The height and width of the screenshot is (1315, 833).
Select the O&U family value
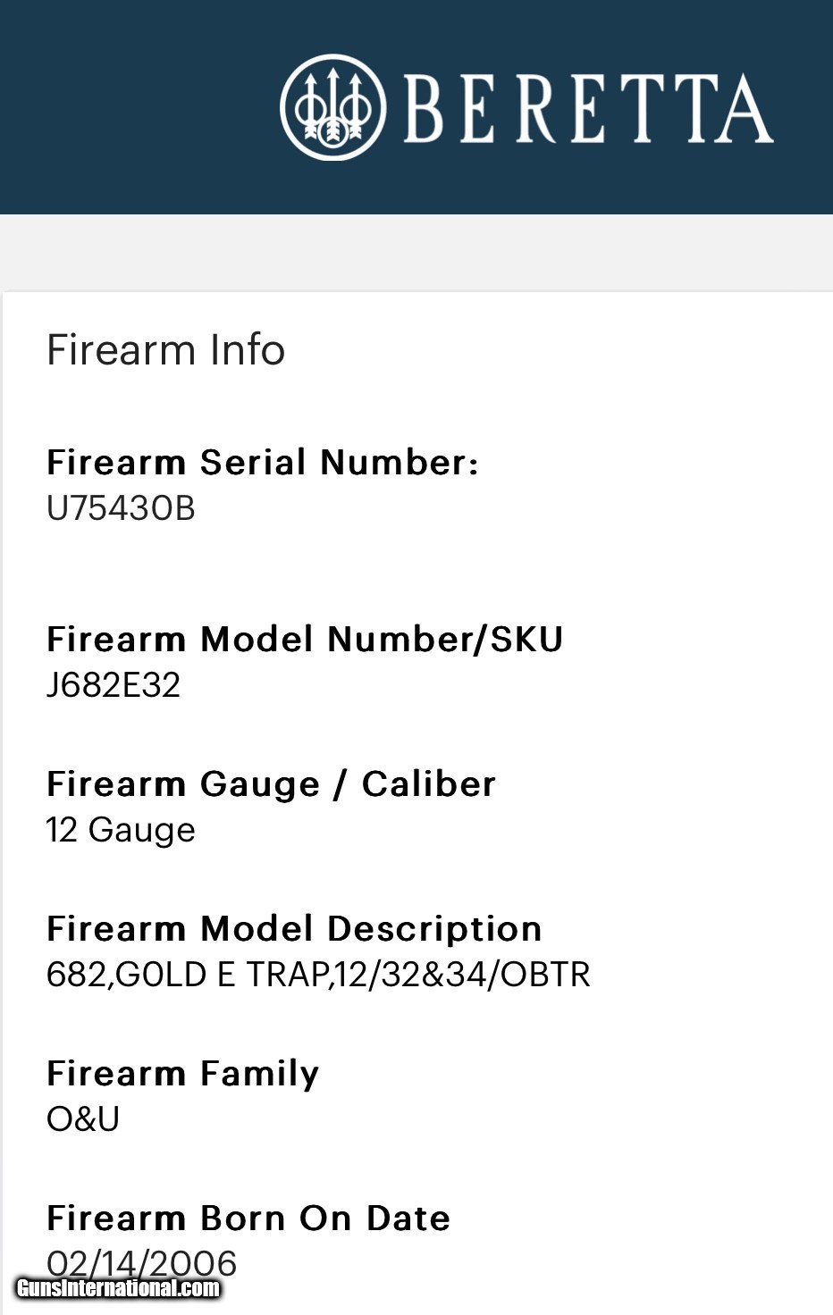pyautogui.click(x=83, y=1119)
